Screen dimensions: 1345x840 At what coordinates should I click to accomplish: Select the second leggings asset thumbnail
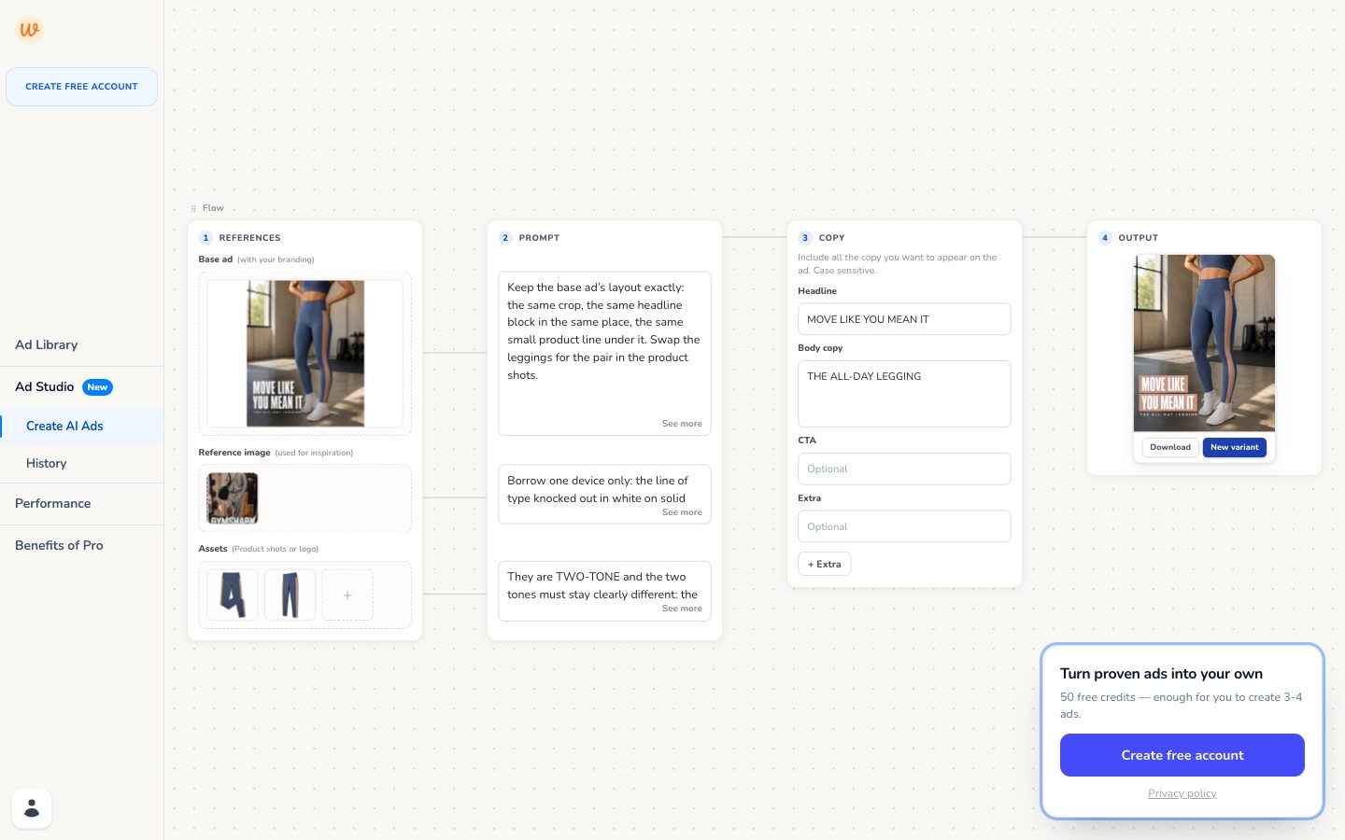290,595
